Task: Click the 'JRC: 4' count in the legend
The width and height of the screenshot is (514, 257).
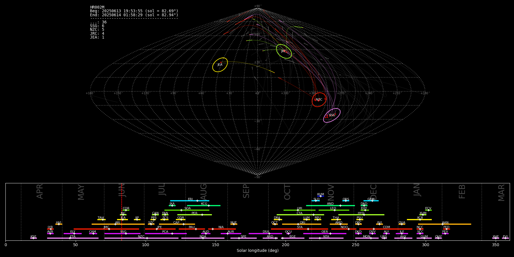Action: pos(97,33)
